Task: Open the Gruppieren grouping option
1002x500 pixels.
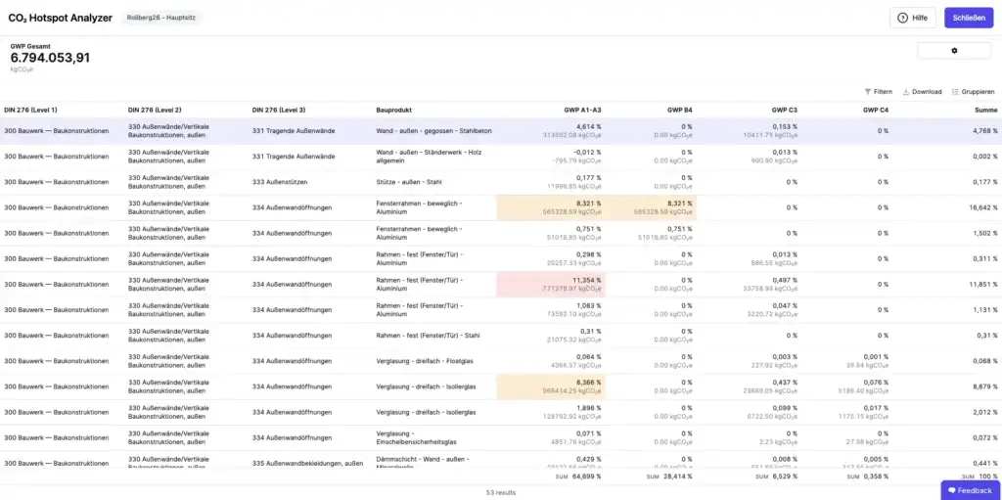Action: pyautogui.click(x=974, y=91)
